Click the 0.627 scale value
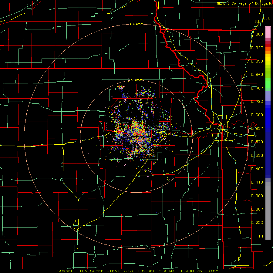273x273 pixels. [257, 129]
